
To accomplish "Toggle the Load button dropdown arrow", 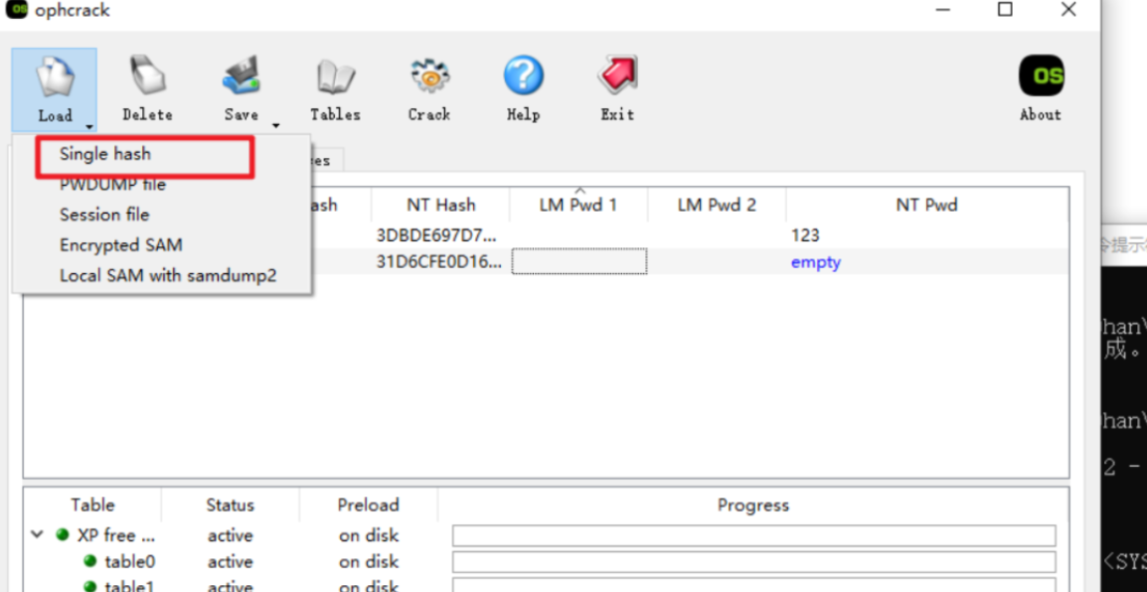I will click(88, 126).
